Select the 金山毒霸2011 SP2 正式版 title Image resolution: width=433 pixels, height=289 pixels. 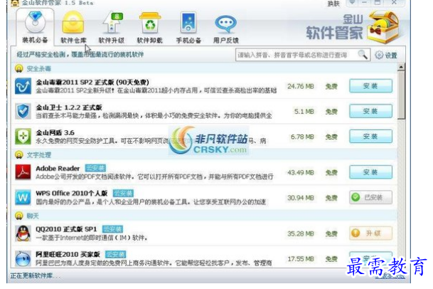(92, 82)
